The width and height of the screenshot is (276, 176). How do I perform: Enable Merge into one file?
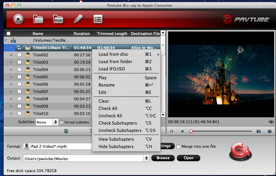tap(178, 147)
